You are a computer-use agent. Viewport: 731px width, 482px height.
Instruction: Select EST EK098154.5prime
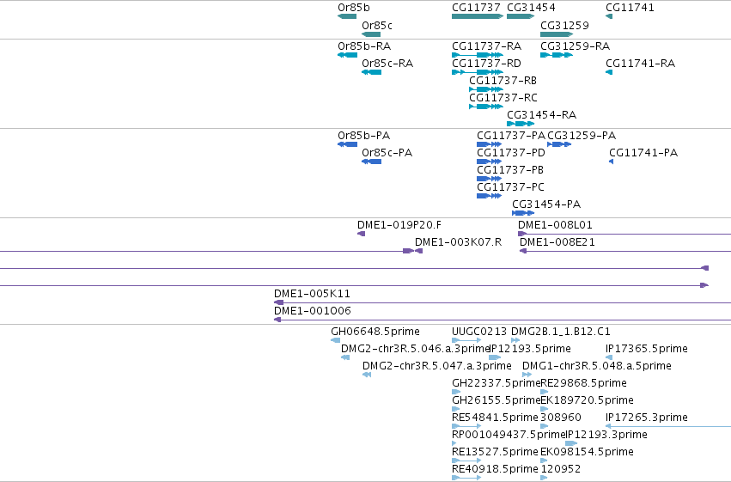click(587, 453)
